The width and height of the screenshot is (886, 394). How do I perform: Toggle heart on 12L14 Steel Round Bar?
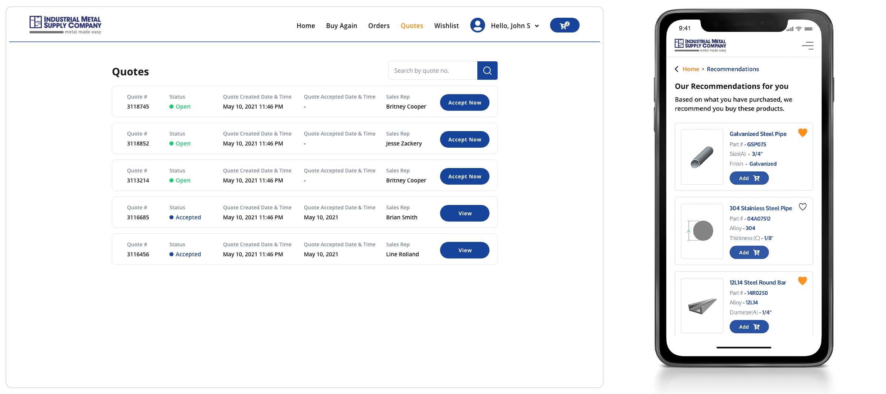pos(803,281)
